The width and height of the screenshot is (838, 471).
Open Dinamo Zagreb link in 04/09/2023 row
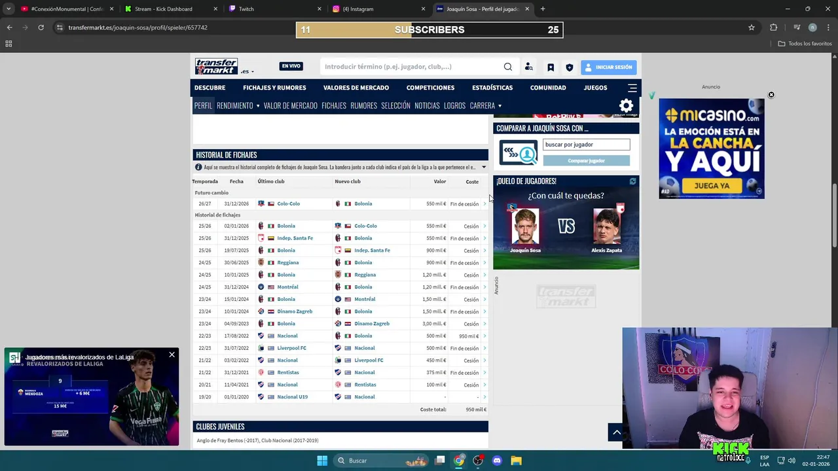[372, 324]
